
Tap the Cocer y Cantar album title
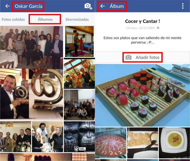coord(142,21)
